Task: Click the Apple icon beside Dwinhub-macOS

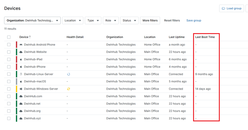Action: pos(21,81)
